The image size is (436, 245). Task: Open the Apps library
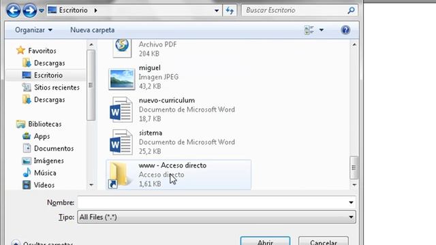pyautogui.click(x=42, y=136)
